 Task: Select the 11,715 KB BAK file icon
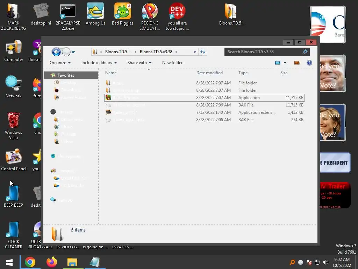tap(108, 105)
